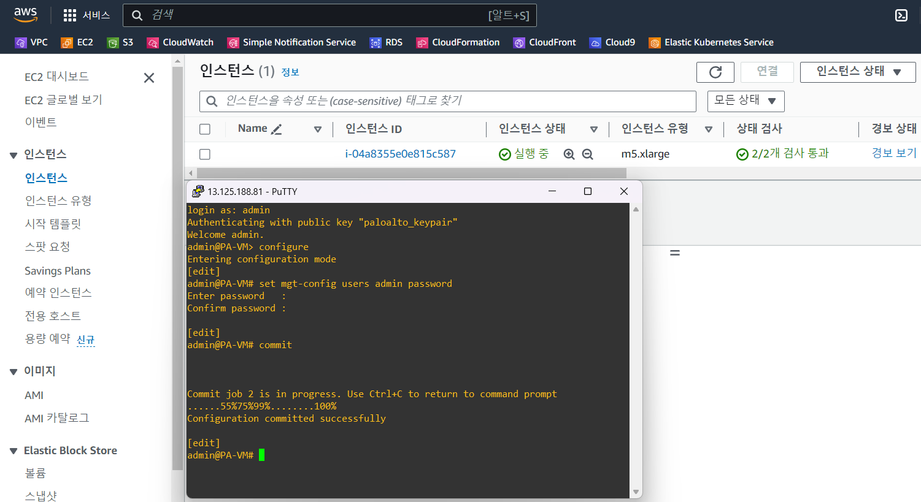Open the CloudWatch shortcut
The image size is (921, 502).
[x=180, y=42]
